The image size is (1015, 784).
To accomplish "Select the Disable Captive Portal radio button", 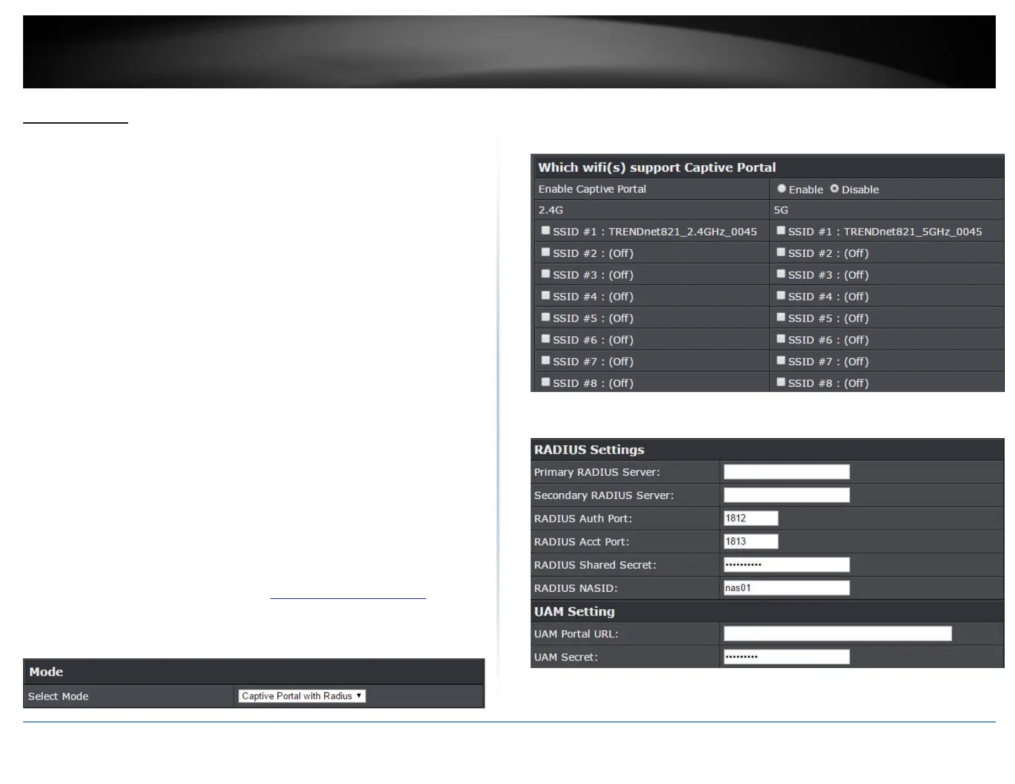I will pos(834,189).
